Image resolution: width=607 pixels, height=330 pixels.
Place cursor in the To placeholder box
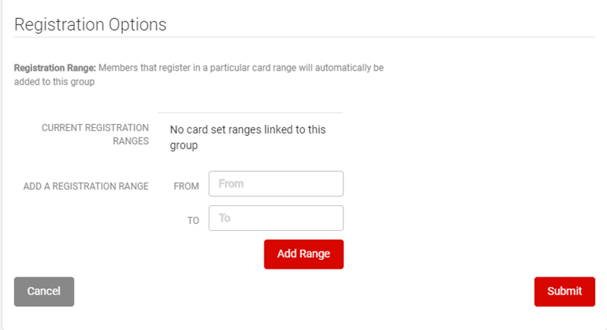[276, 218]
